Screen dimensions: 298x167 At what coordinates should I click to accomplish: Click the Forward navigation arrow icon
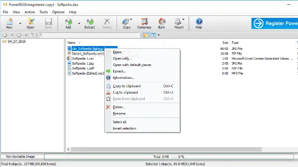[19, 35]
